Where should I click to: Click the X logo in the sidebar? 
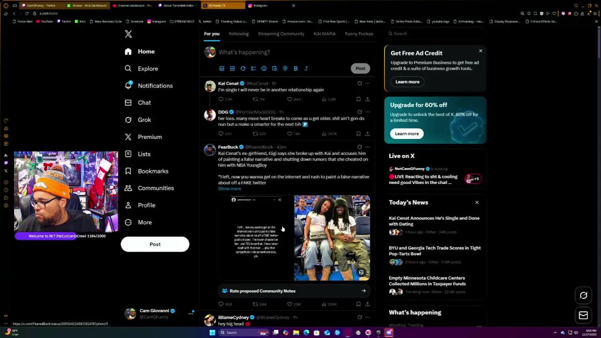pyautogui.click(x=128, y=34)
